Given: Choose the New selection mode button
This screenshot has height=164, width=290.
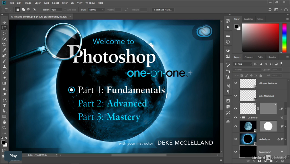Looking at the screenshot, I should (x=17, y=10).
